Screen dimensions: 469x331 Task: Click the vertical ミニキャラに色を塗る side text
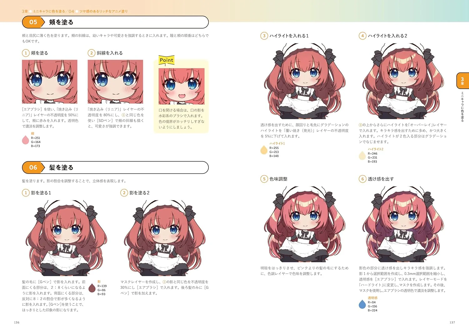pos(462,107)
